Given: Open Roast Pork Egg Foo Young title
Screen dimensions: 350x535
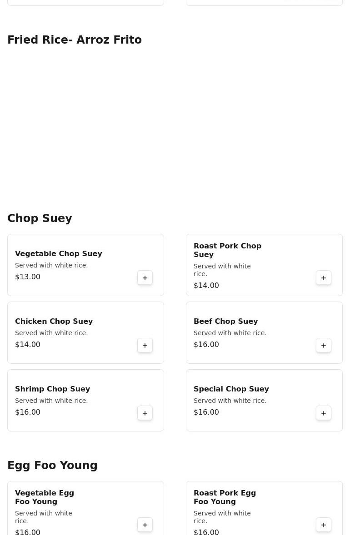Looking at the screenshot, I should 225,497.
